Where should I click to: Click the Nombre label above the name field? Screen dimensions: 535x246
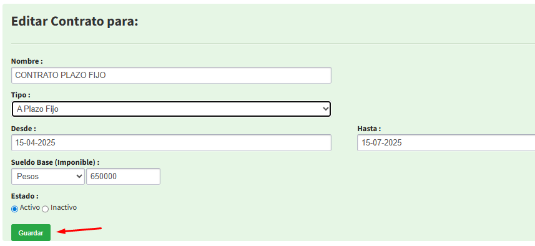tap(27, 61)
